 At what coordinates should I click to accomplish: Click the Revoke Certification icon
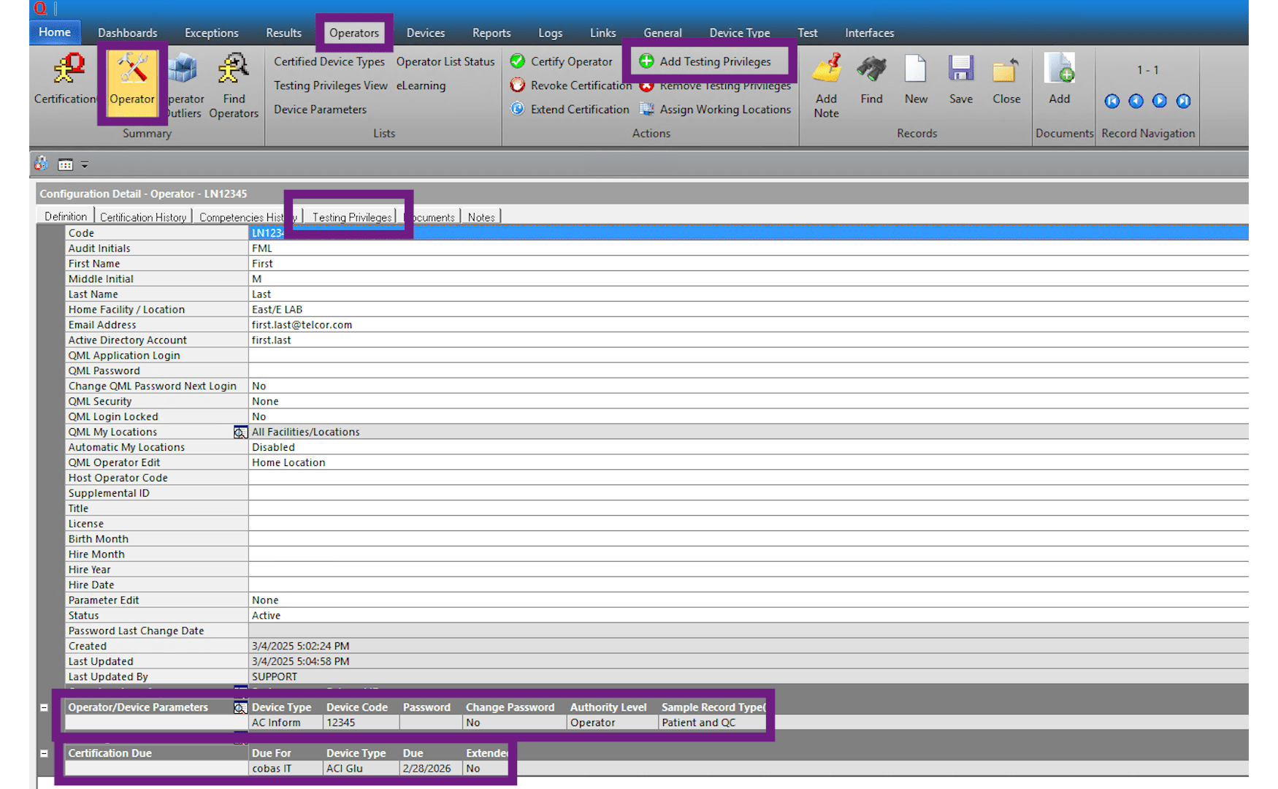pos(518,85)
